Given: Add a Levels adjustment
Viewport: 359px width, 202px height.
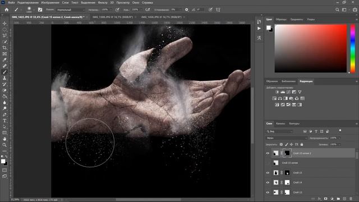Looking at the screenshot, I should [x=283, y=92].
